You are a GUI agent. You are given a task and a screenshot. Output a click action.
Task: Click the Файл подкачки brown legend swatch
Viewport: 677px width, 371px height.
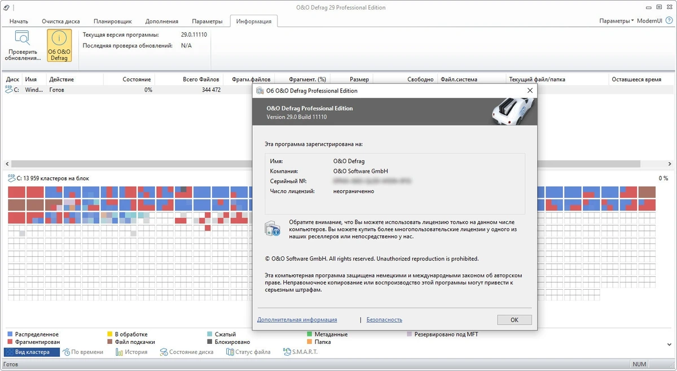109,342
